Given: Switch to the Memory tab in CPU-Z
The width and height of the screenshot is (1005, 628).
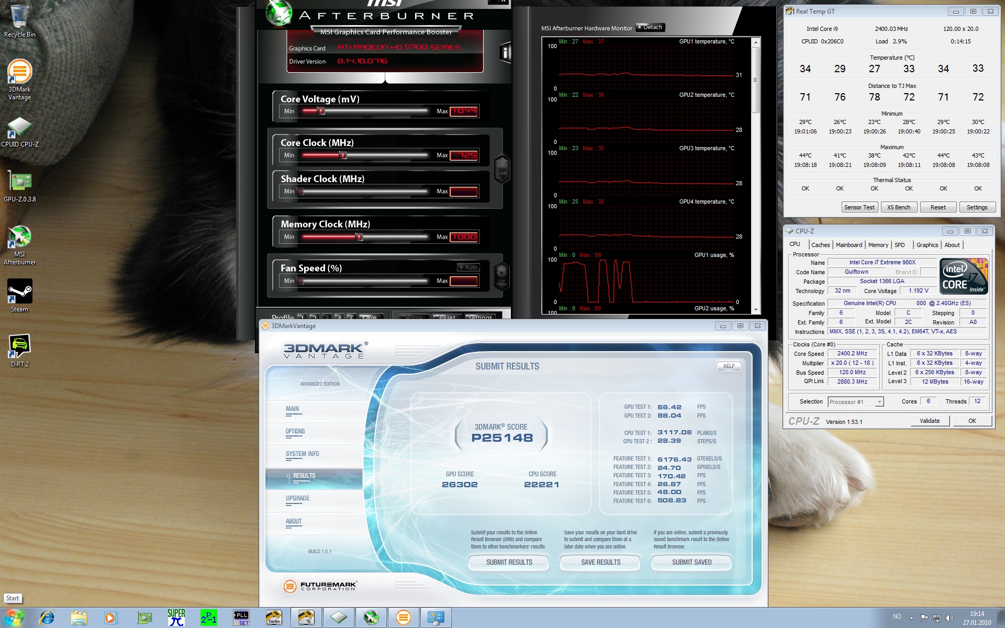Looking at the screenshot, I should pos(878,245).
